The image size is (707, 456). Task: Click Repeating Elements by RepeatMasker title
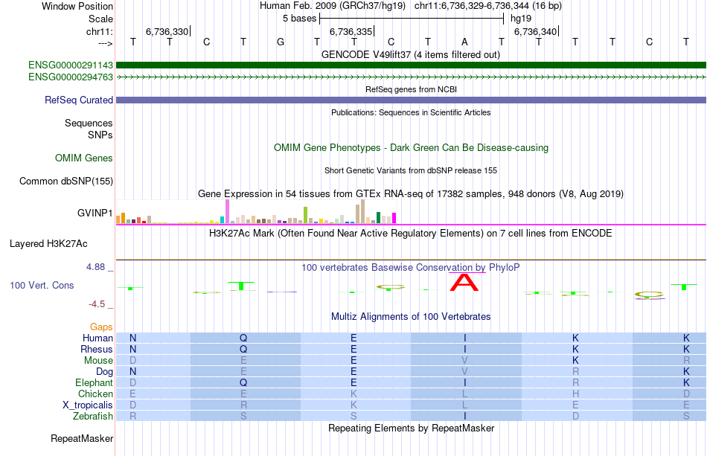[x=411, y=428]
